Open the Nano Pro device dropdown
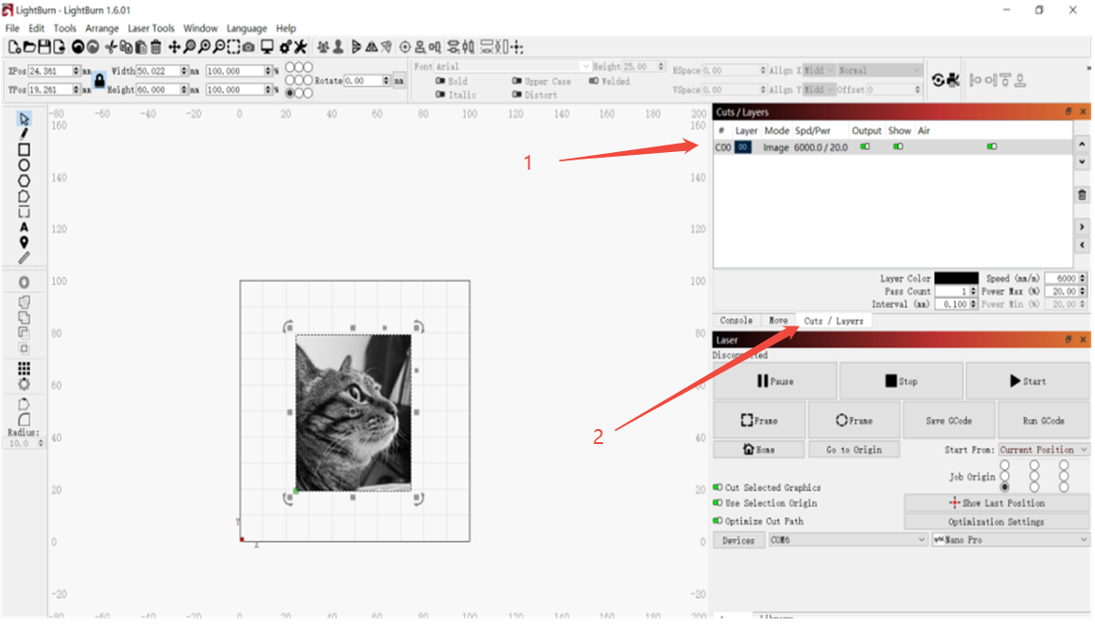The image size is (1095, 625). 1010,540
